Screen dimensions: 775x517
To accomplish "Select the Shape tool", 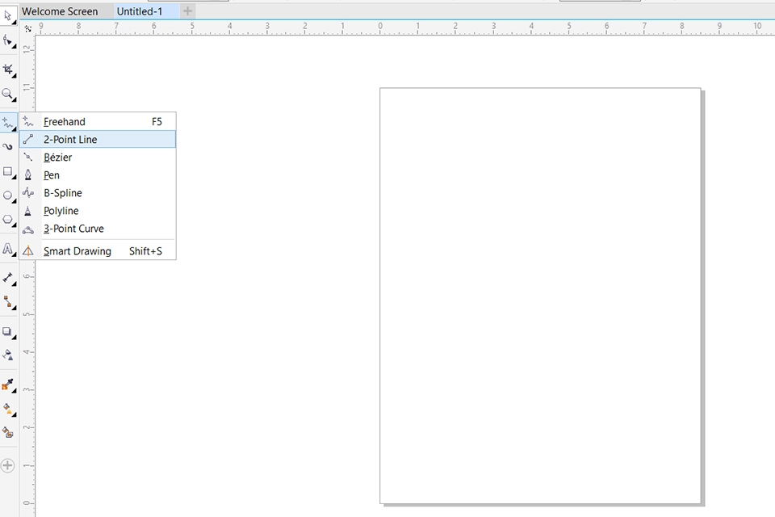I will pos(8,40).
